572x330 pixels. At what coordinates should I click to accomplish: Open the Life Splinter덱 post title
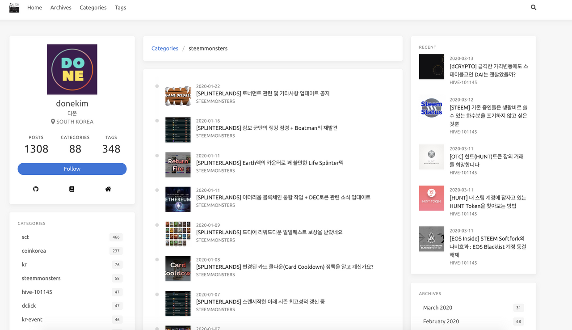point(270,163)
